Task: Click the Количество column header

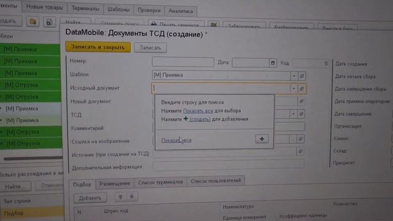Action: pos(345,204)
